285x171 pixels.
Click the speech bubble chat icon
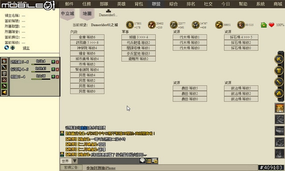[142, 161]
